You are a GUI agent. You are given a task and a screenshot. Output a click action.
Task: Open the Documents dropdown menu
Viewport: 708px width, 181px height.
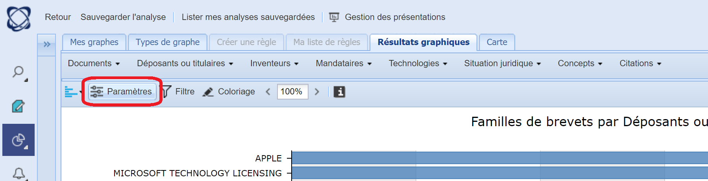pos(94,63)
